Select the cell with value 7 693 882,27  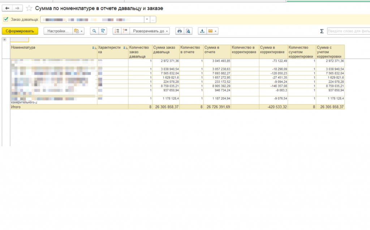tap(217, 73)
